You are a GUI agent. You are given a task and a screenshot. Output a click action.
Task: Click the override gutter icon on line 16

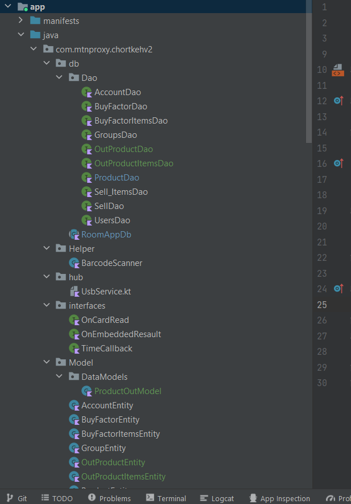[338, 163]
